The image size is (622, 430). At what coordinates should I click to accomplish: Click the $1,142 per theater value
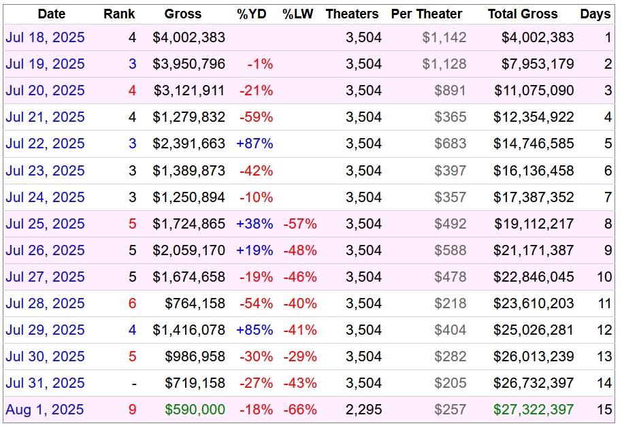pyautogui.click(x=444, y=37)
